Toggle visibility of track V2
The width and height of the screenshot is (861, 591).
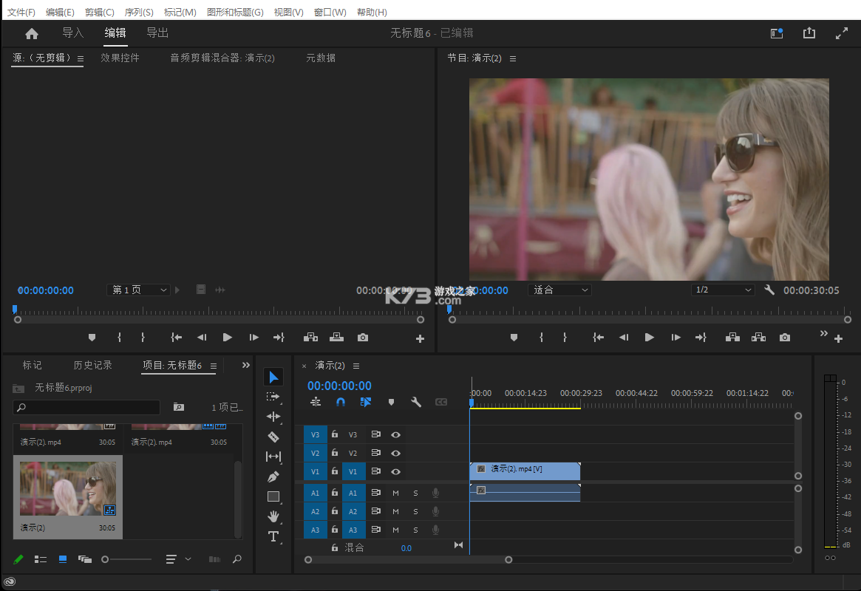click(395, 454)
